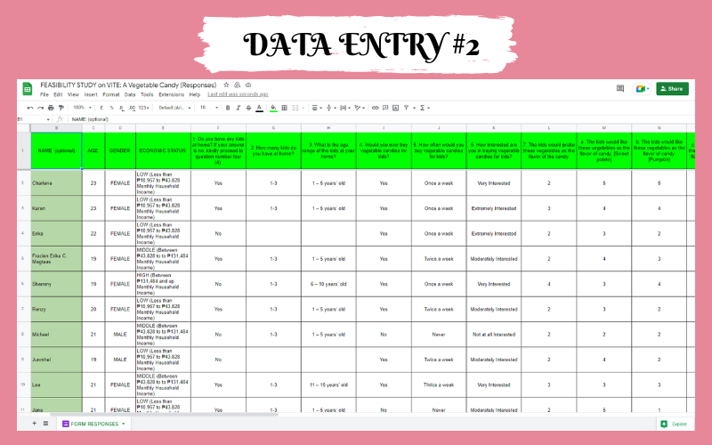Open the File menu
The image size is (712, 445).
[x=44, y=94]
